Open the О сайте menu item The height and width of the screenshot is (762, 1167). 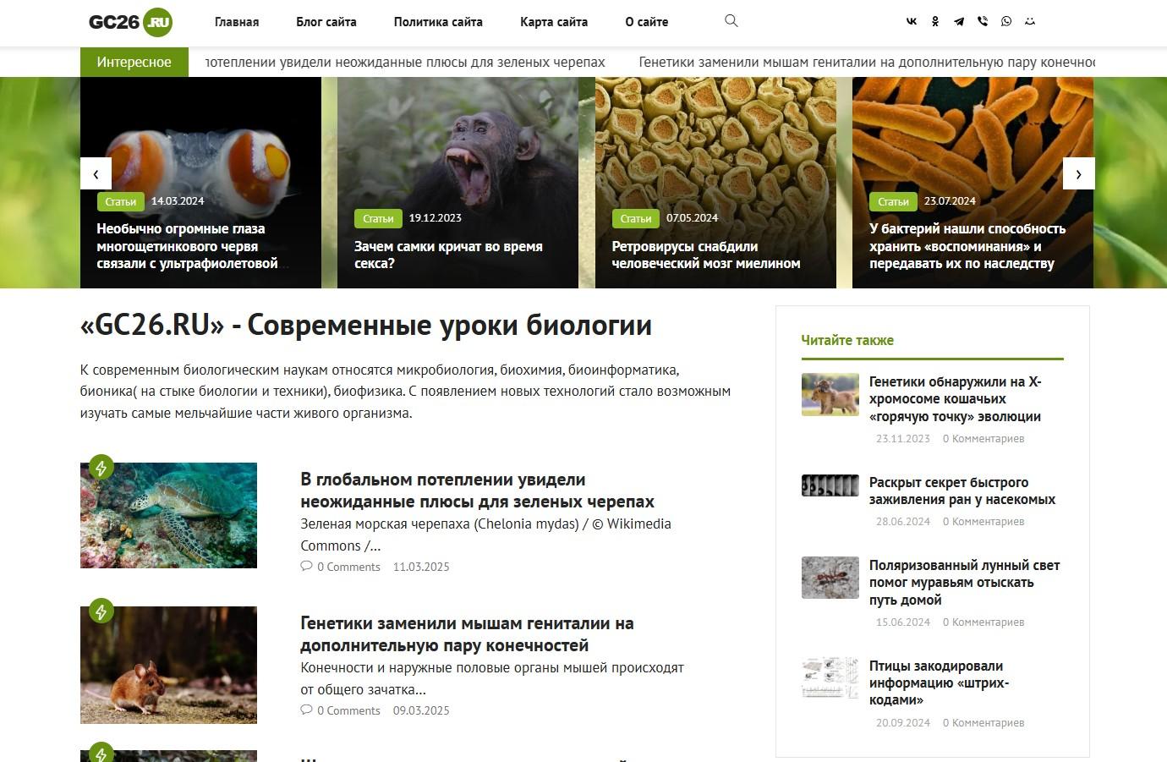[x=647, y=22]
